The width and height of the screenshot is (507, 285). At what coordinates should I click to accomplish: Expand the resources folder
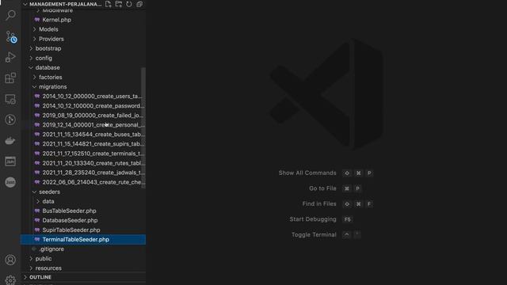tap(83, 268)
